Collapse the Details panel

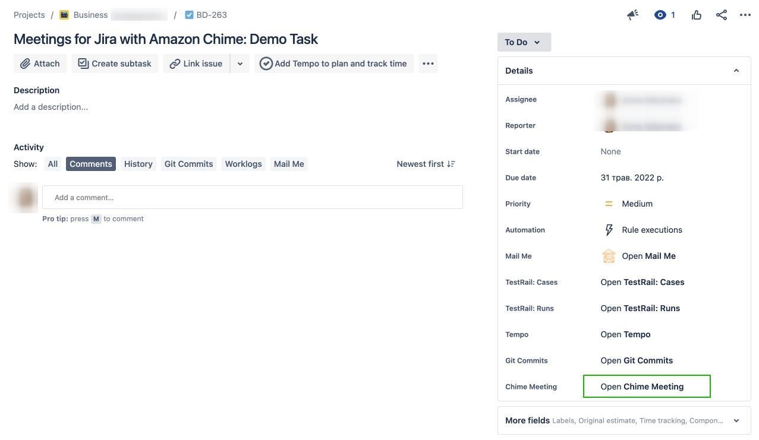[736, 71]
